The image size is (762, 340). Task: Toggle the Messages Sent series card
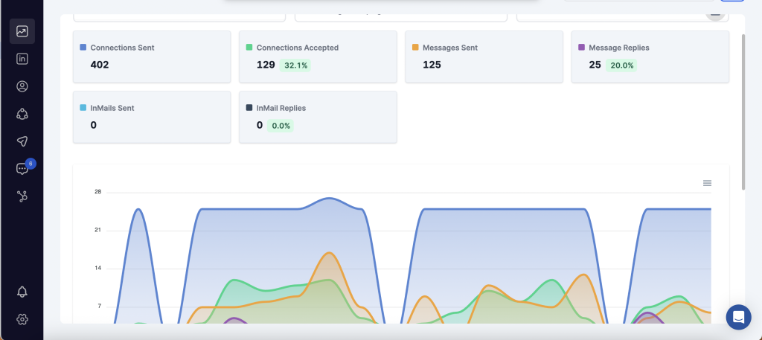tap(484, 57)
